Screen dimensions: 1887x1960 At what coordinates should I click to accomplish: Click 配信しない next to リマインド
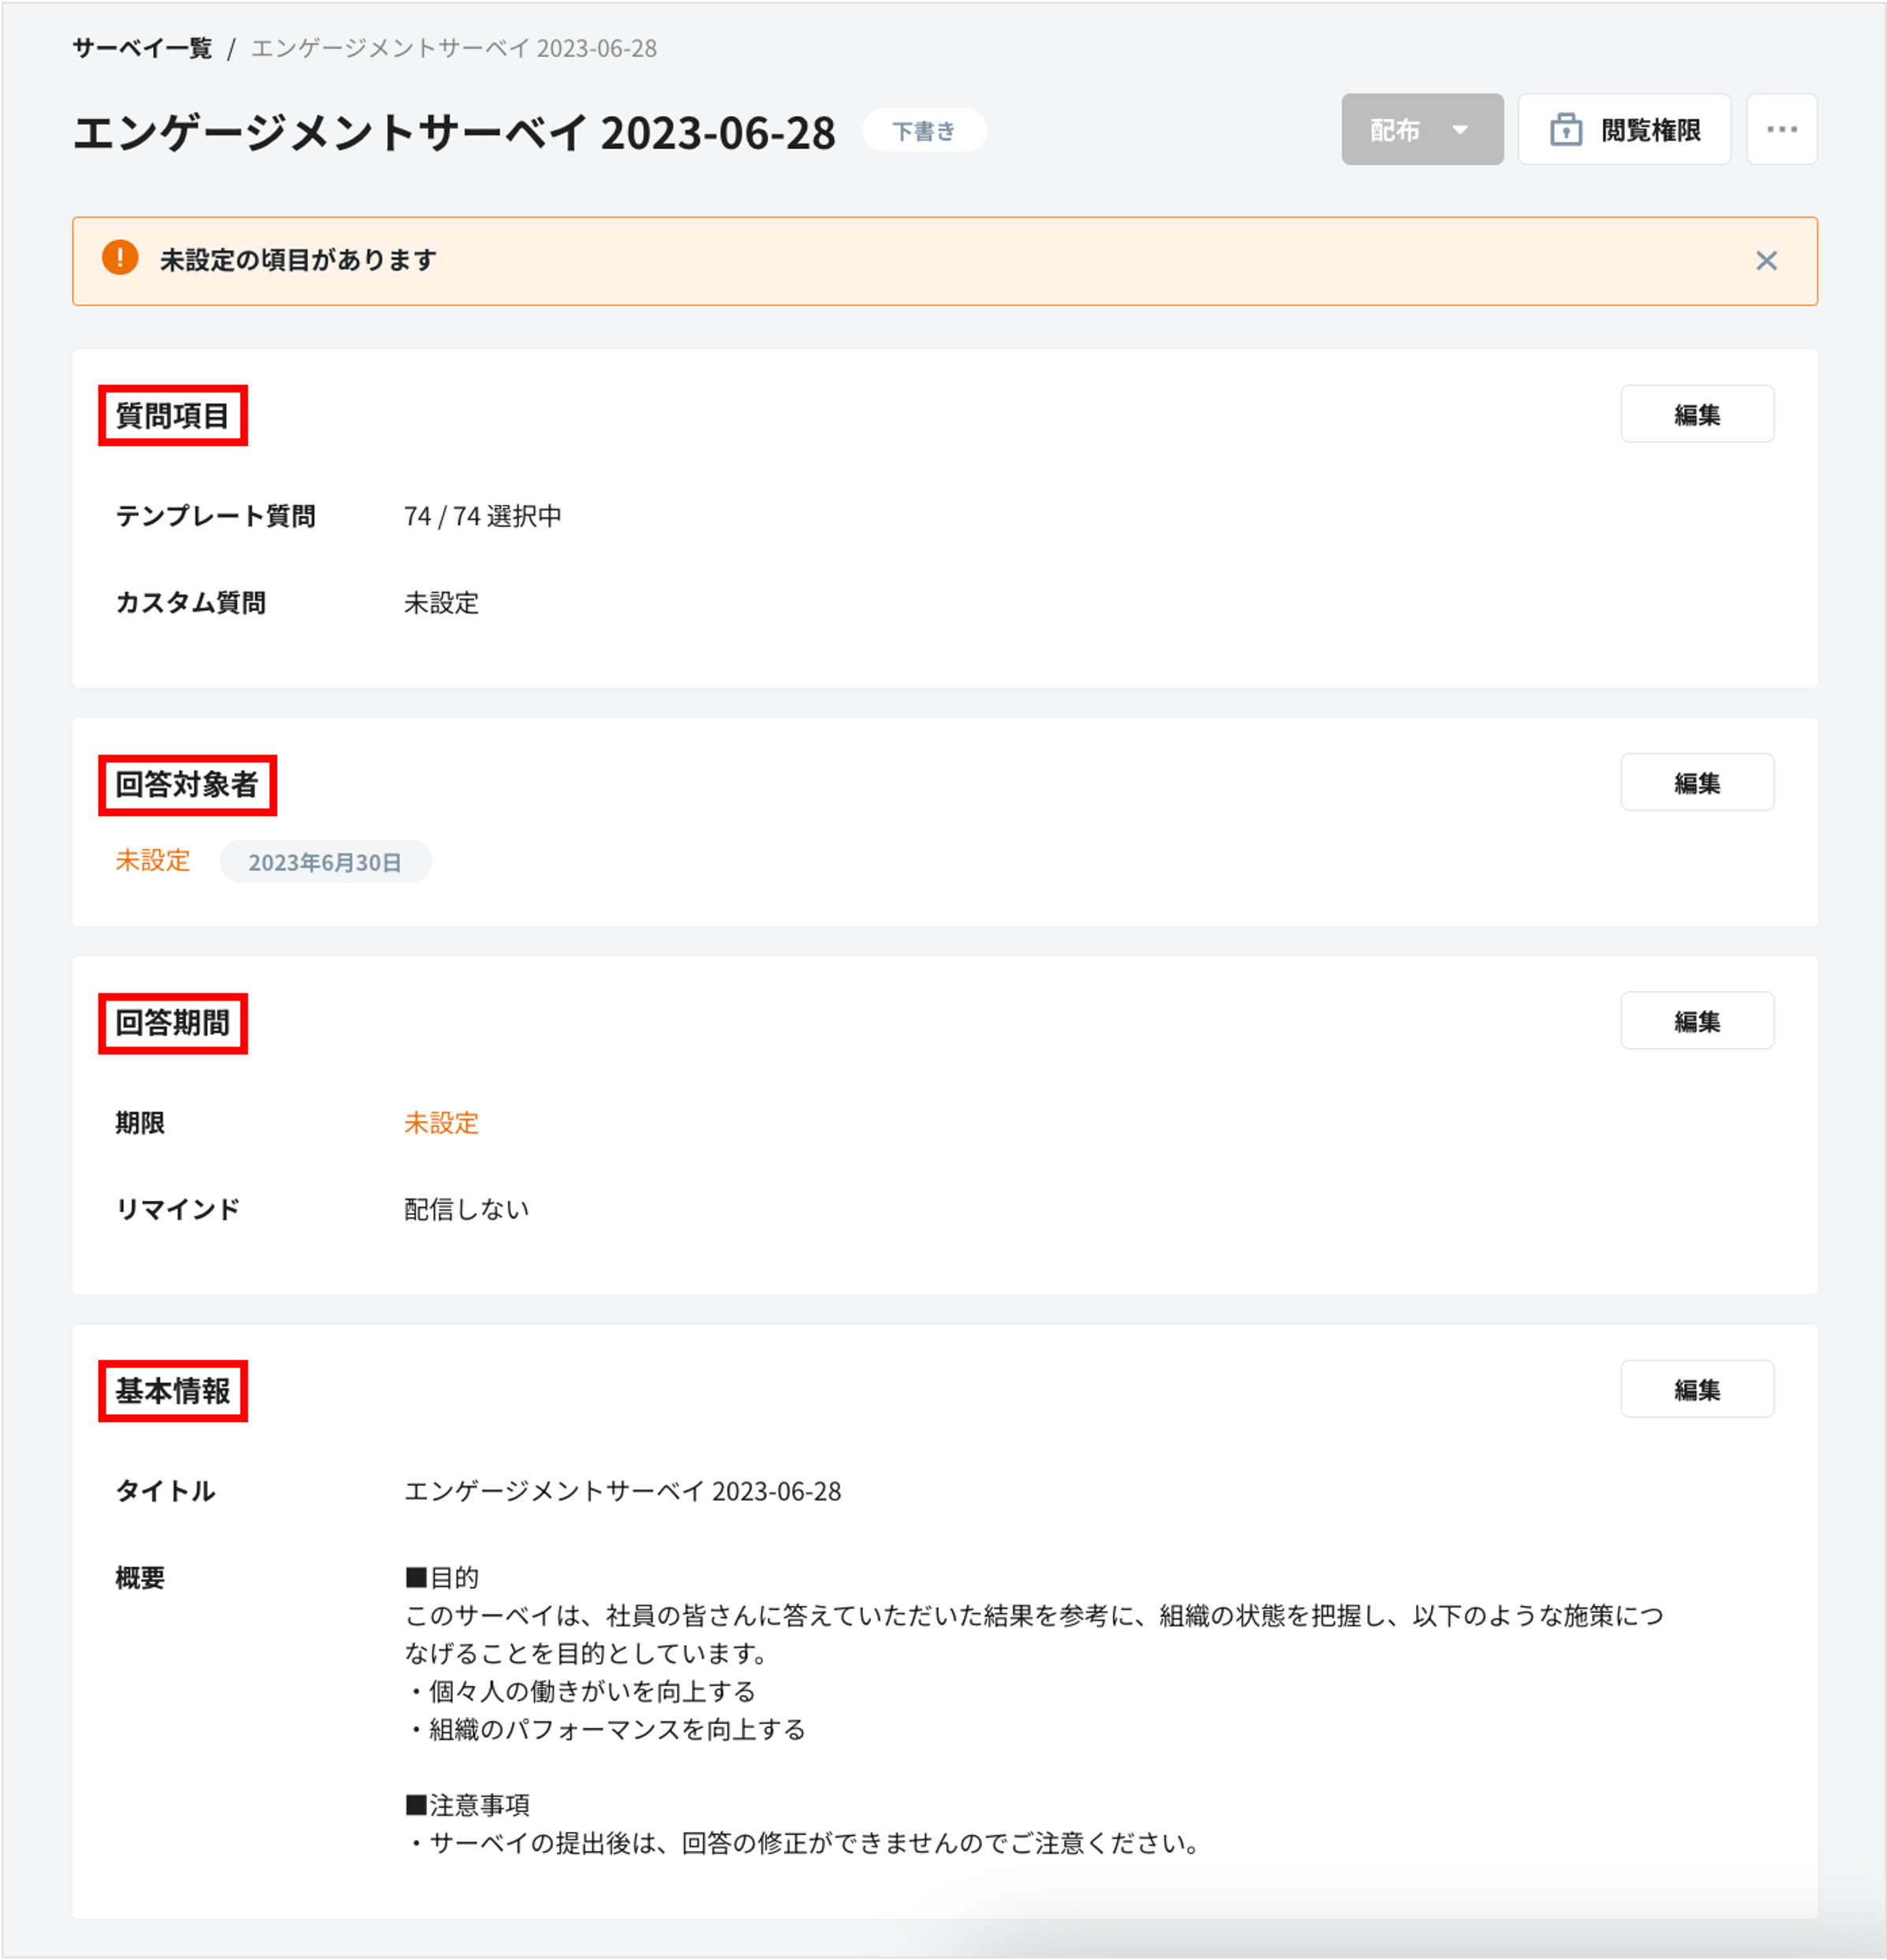(466, 1208)
